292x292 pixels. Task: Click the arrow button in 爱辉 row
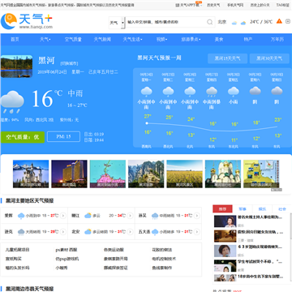63,216
